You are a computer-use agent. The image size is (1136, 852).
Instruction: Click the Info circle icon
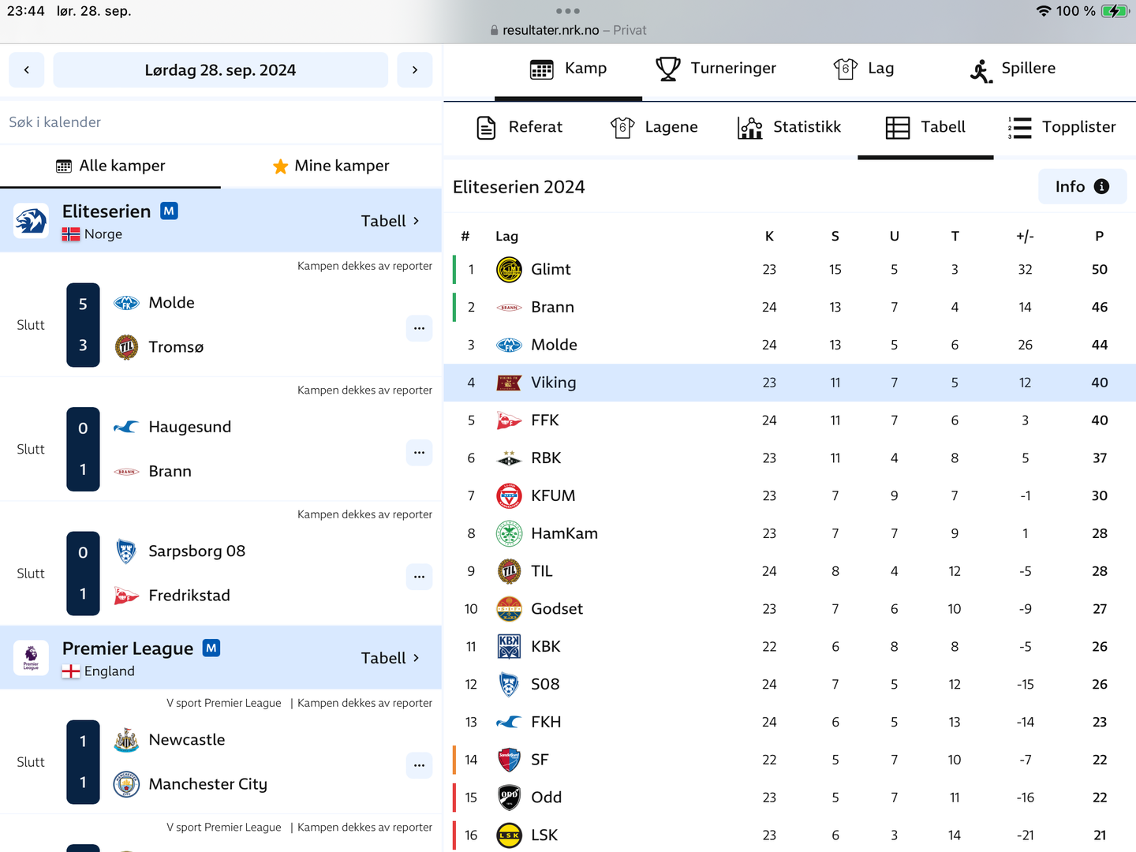1101,187
